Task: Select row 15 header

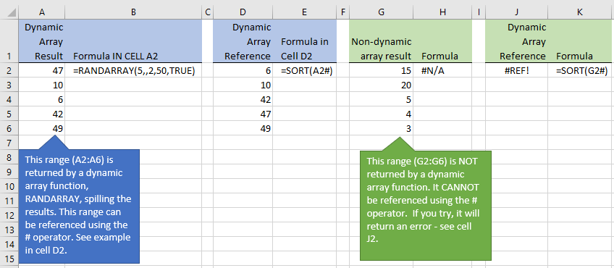Action: point(9,259)
